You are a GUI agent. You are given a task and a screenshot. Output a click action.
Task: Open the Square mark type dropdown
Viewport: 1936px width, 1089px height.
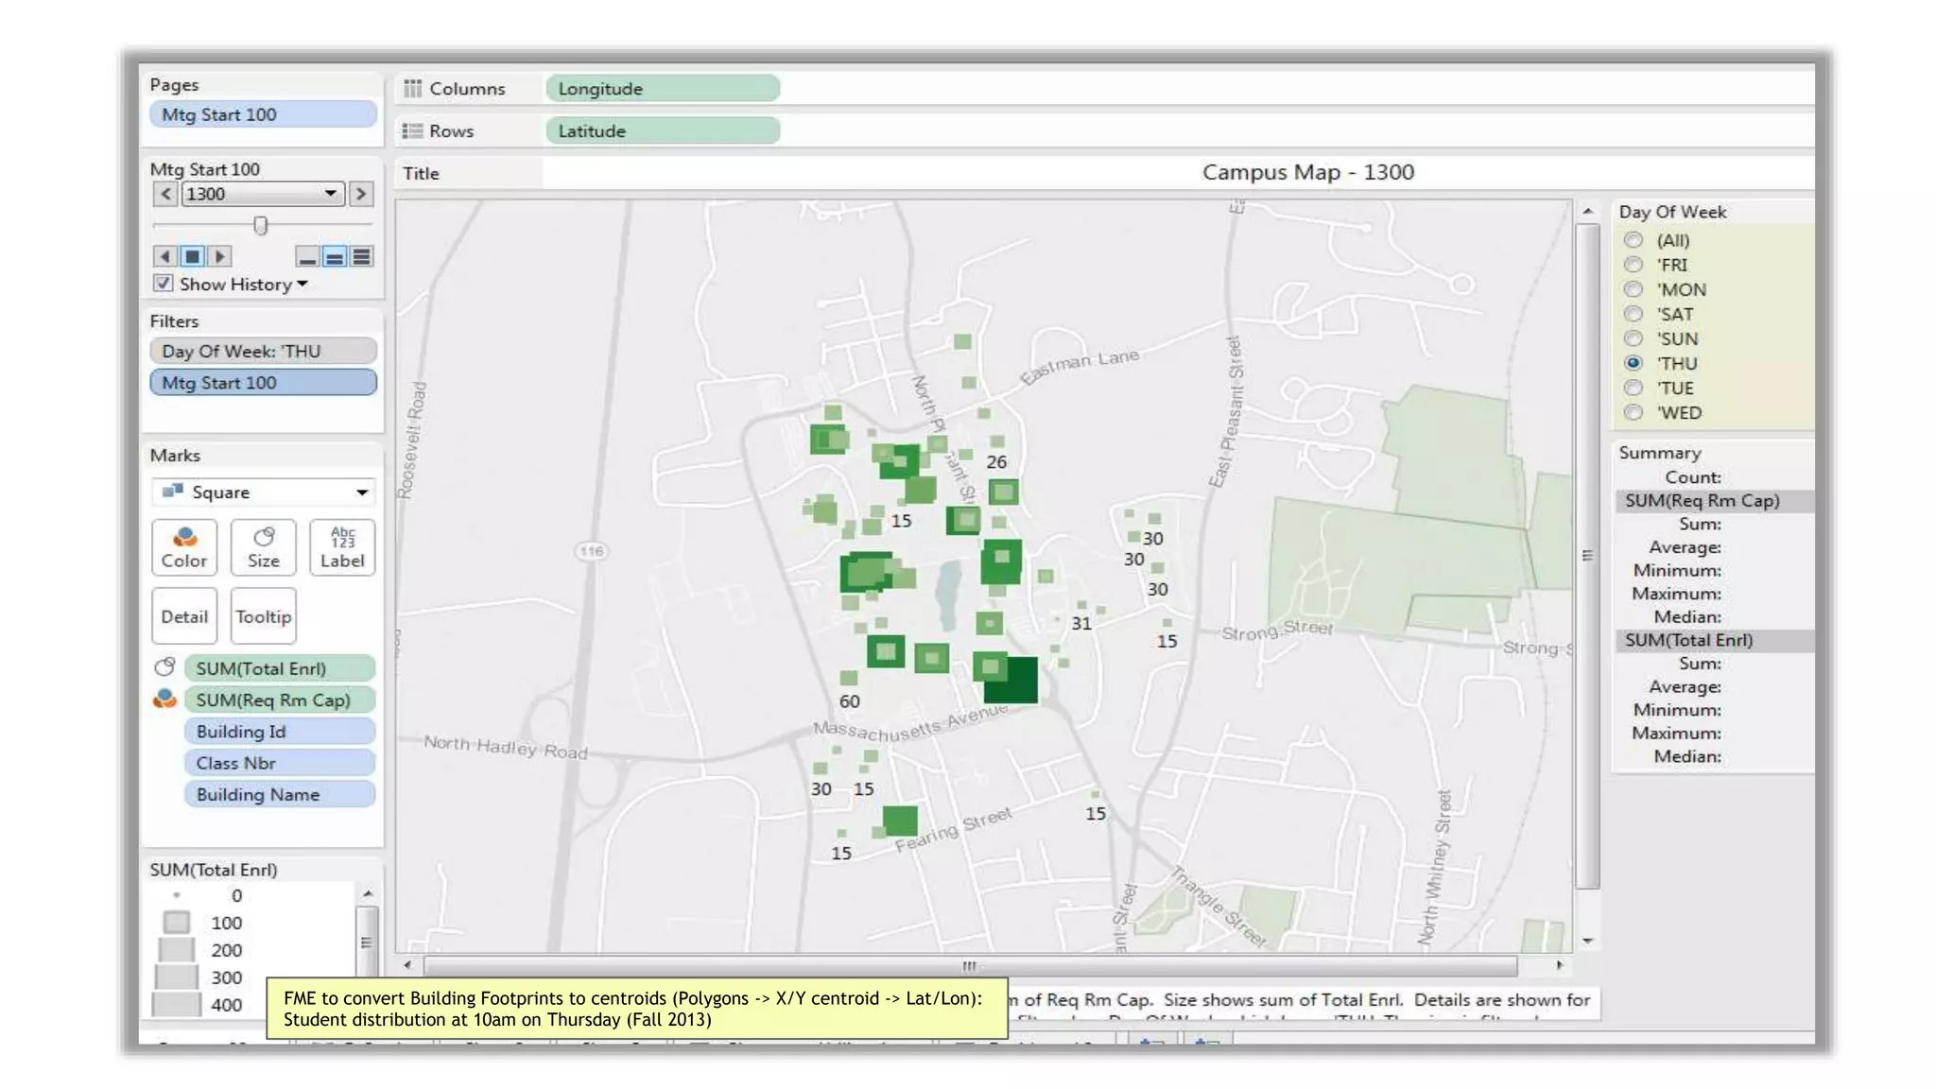(361, 493)
